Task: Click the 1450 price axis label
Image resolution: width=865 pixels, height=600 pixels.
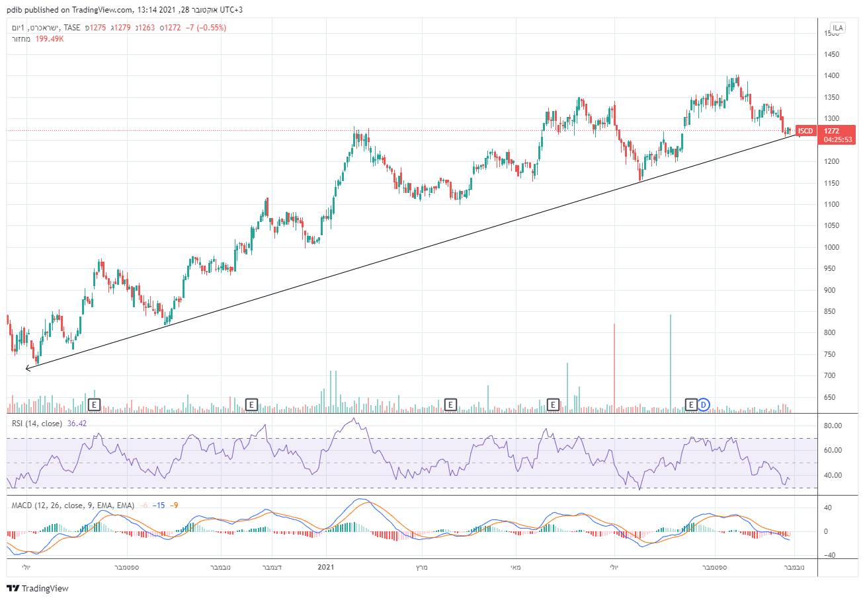Action: (831, 54)
